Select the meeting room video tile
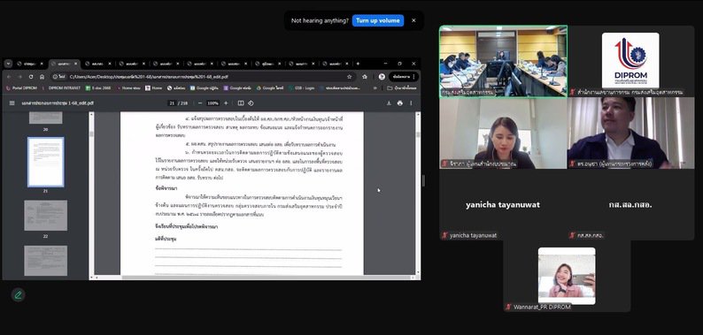This screenshot has width=703, height=335. pos(503,61)
